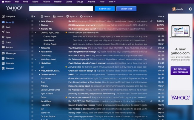The image size is (194, 120).
Task: Click the Trash bin icon in sidebar
Action: (3, 42)
